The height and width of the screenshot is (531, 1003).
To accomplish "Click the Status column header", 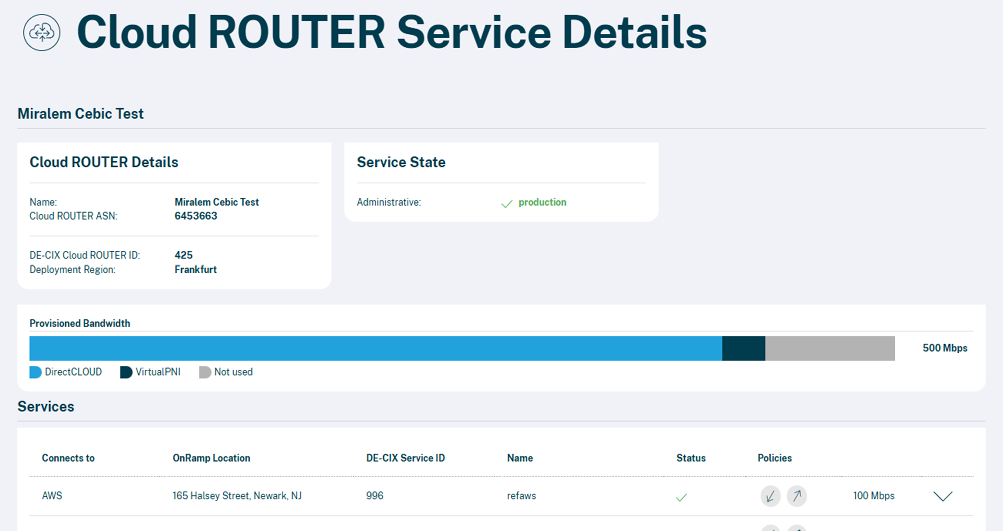I will (x=691, y=458).
